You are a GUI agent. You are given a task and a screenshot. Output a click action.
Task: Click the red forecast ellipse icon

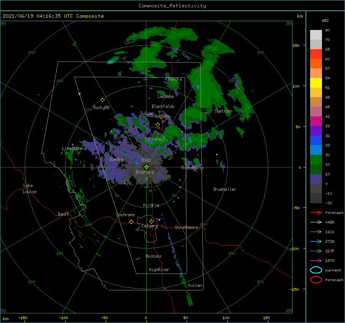tap(316, 280)
